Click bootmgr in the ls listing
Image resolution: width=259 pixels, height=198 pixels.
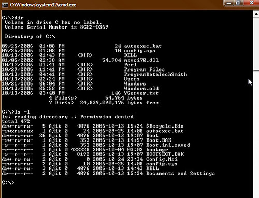157,150
